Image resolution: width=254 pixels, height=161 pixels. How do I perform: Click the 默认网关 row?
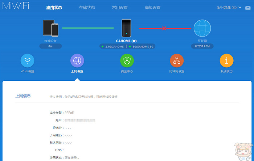pos(61,143)
